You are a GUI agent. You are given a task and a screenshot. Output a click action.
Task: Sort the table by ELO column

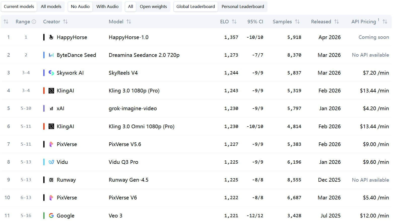[x=234, y=22]
